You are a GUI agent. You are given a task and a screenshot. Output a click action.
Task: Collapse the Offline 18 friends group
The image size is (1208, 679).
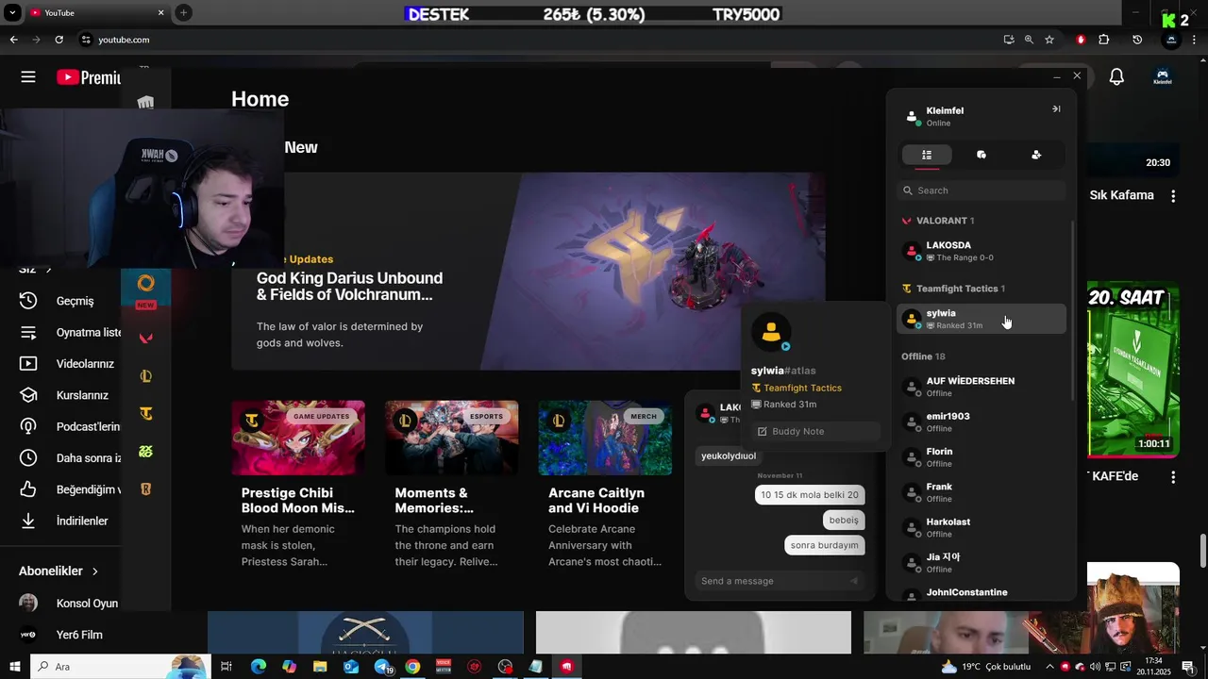click(x=923, y=356)
